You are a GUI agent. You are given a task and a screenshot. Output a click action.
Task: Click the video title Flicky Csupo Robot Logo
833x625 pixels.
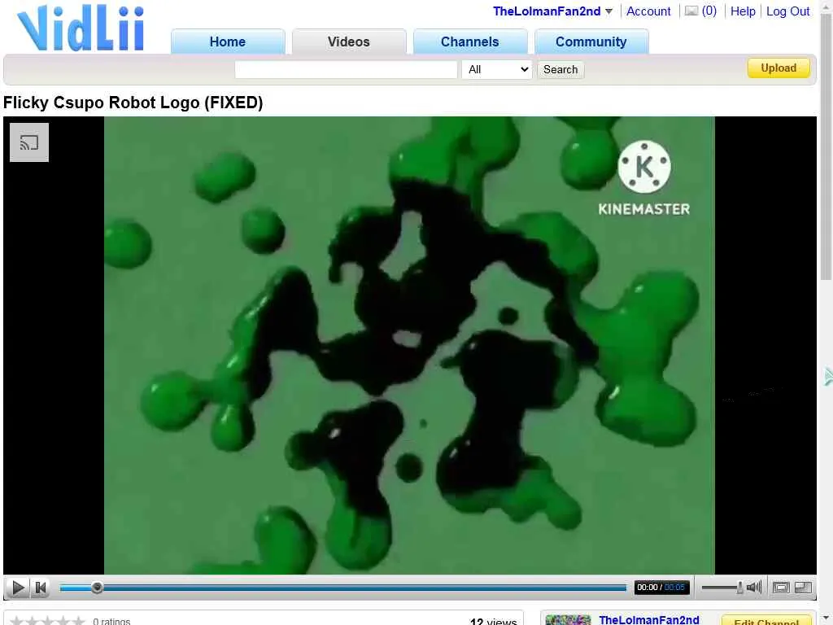133,102
